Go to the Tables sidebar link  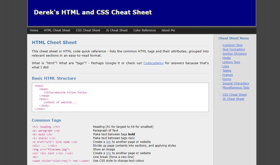click(227, 71)
